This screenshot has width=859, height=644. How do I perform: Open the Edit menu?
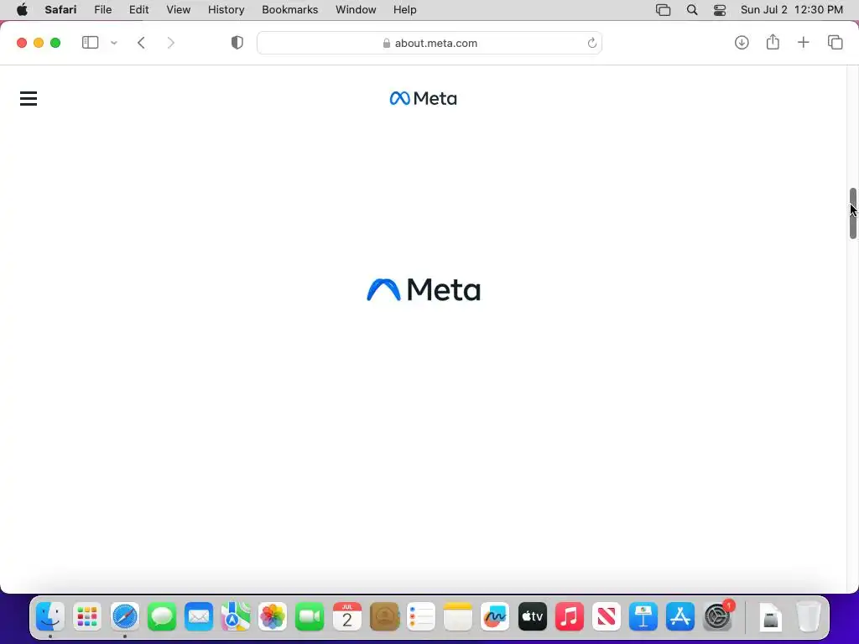(138, 10)
